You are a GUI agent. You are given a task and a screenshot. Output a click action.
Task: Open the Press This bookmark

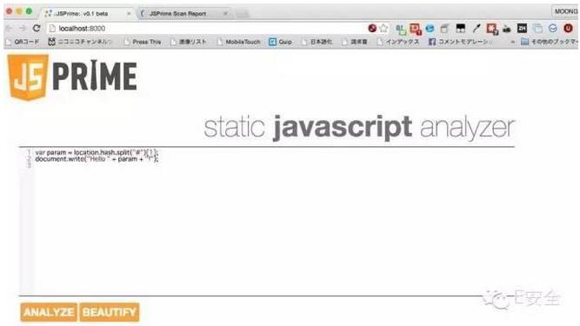click(143, 42)
